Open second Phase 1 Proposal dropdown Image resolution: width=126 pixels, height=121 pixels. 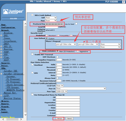(88, 44)
